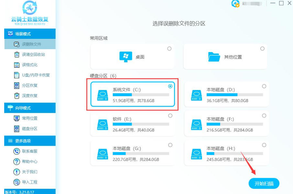Click the 联系客服 customer service icon
The width and height of the screenshot is (293, 194).
point(17,151)
